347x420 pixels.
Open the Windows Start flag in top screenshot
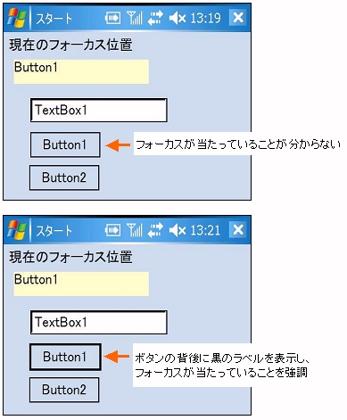pyautogui.click(x=17, y=18)
